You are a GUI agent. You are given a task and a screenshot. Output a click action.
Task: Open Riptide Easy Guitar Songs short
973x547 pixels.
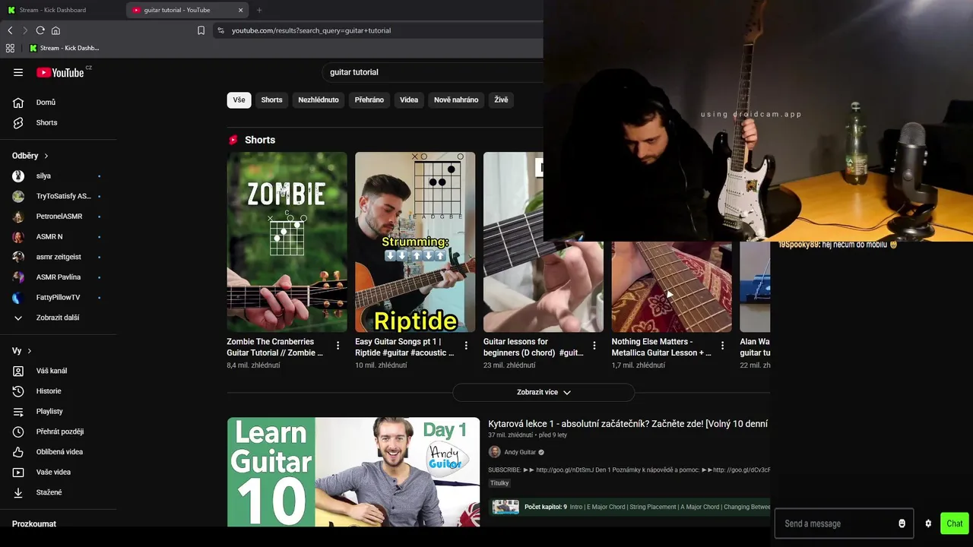[x=415, y=242]
